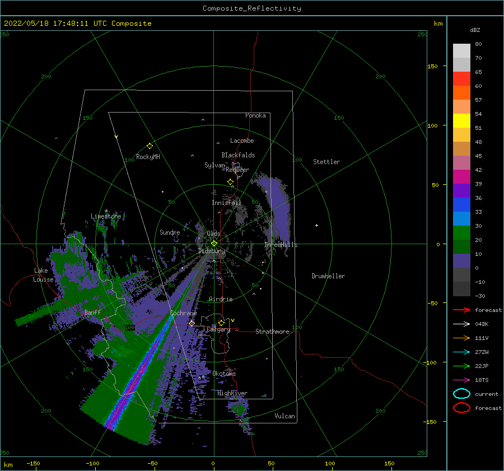Click the HighRiver label
504x471 pixels.
pos(232,393)
